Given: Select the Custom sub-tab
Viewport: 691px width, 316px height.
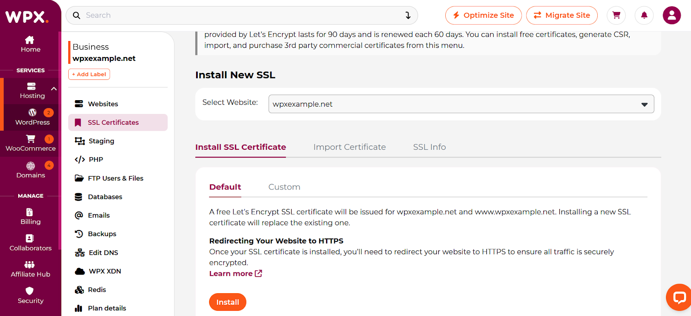Looking at the screenshot, I should pyautogui.click(x=284, y=187).
